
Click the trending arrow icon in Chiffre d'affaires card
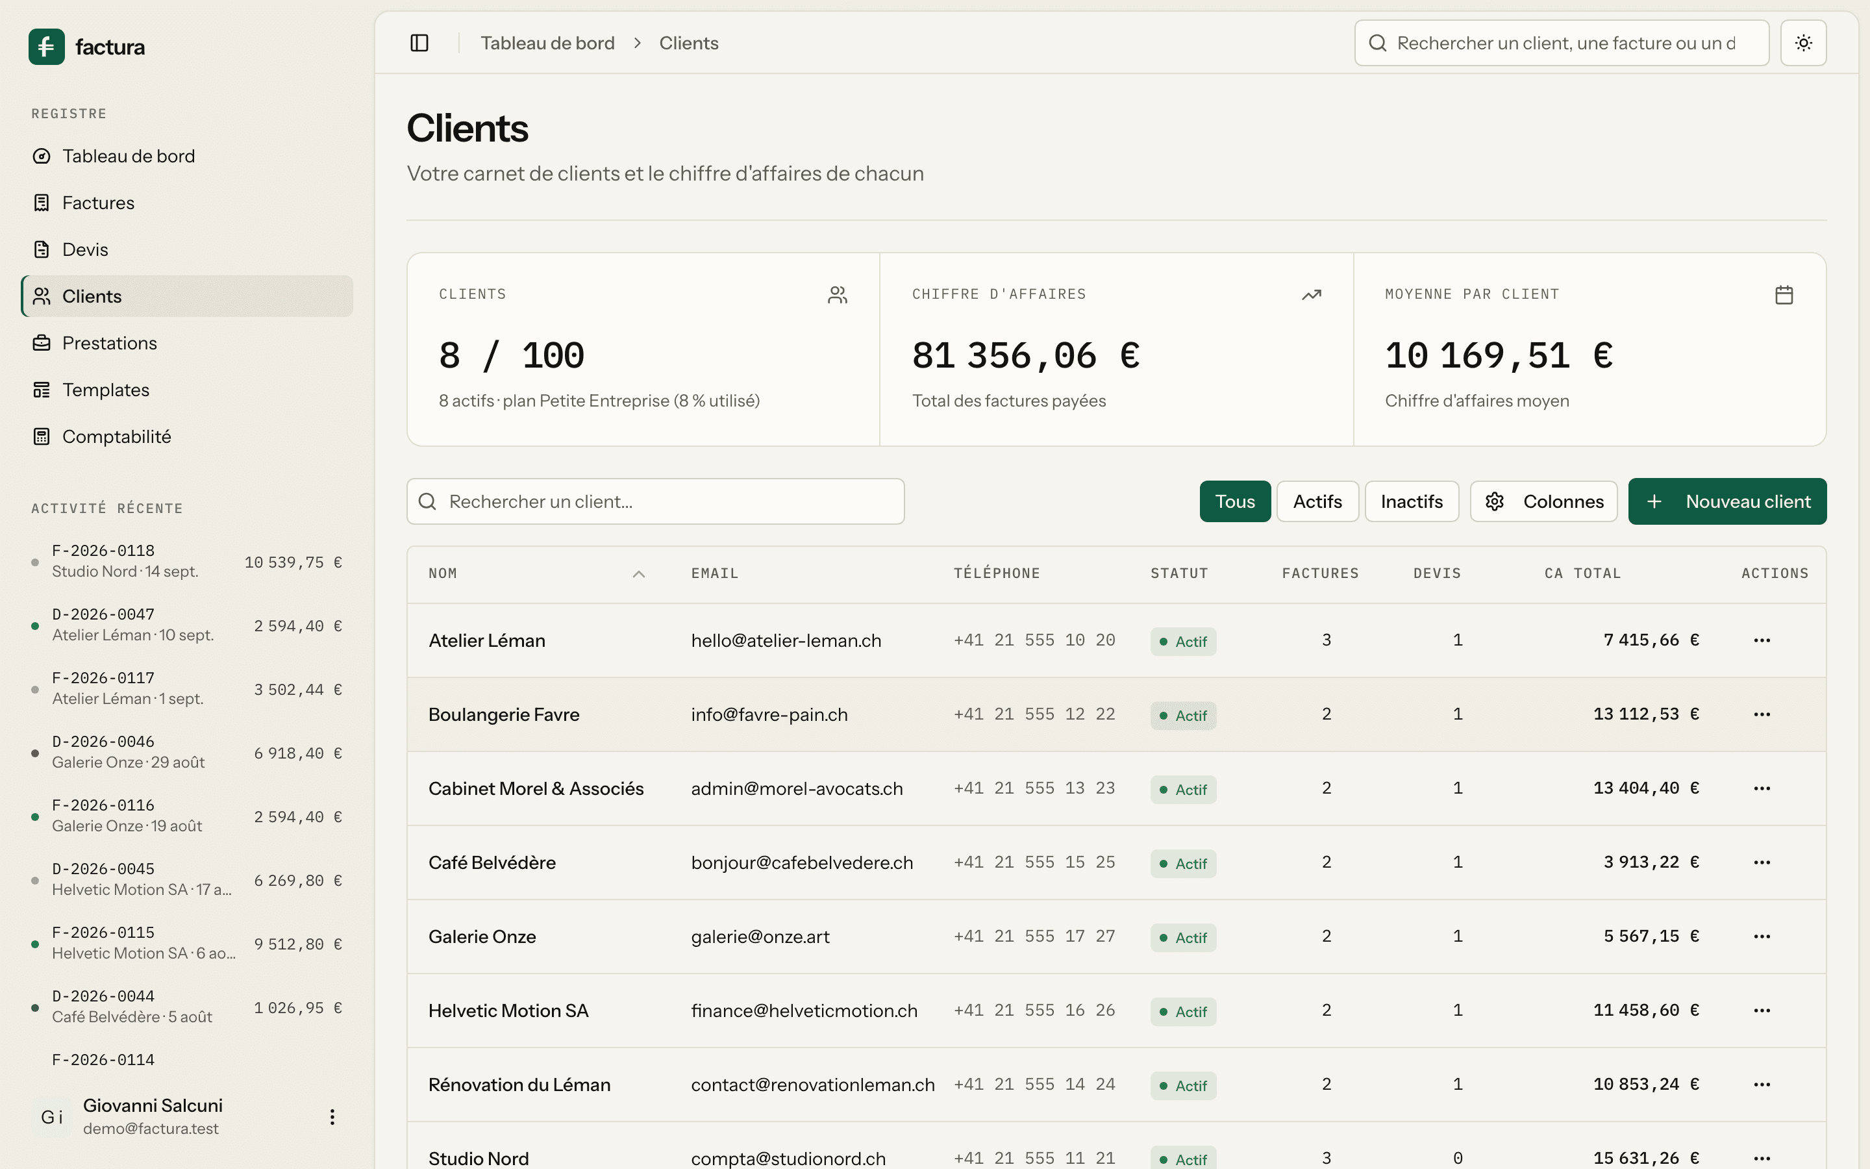(x=1312, y=295)
